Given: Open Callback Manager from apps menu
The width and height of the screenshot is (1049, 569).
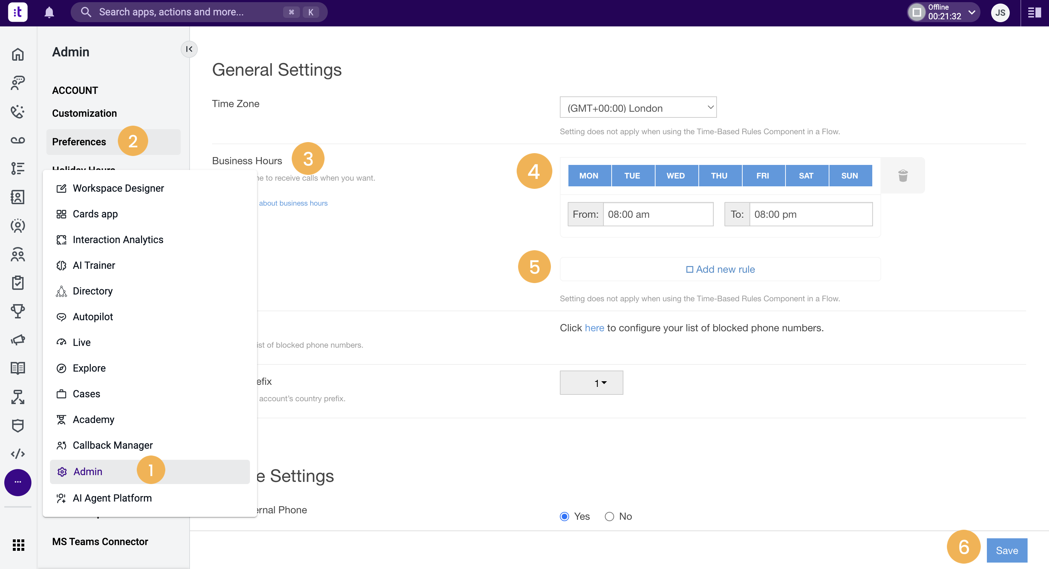Looking at the screenshot, I should (150, 445).
